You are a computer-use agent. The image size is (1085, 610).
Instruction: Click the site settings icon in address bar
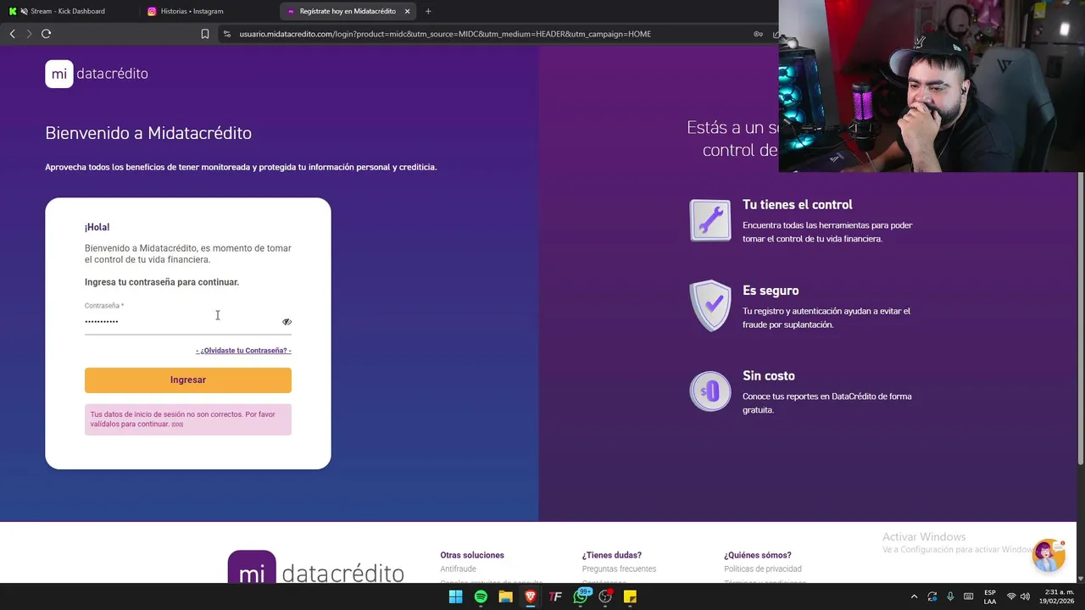(x=226, y=34)
